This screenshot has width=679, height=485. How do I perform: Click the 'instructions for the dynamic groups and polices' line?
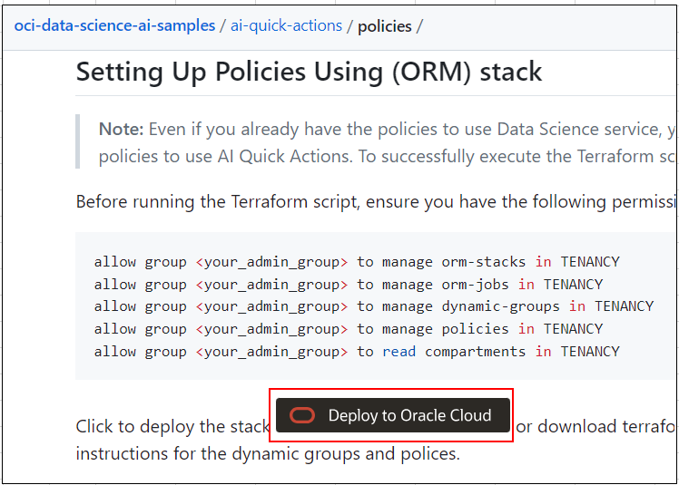point(268,454)
